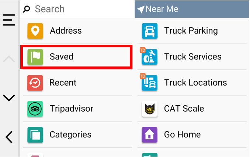Go back using the left arrow
The height and width of the screenshot is (157, 250).
coord(9,137)
